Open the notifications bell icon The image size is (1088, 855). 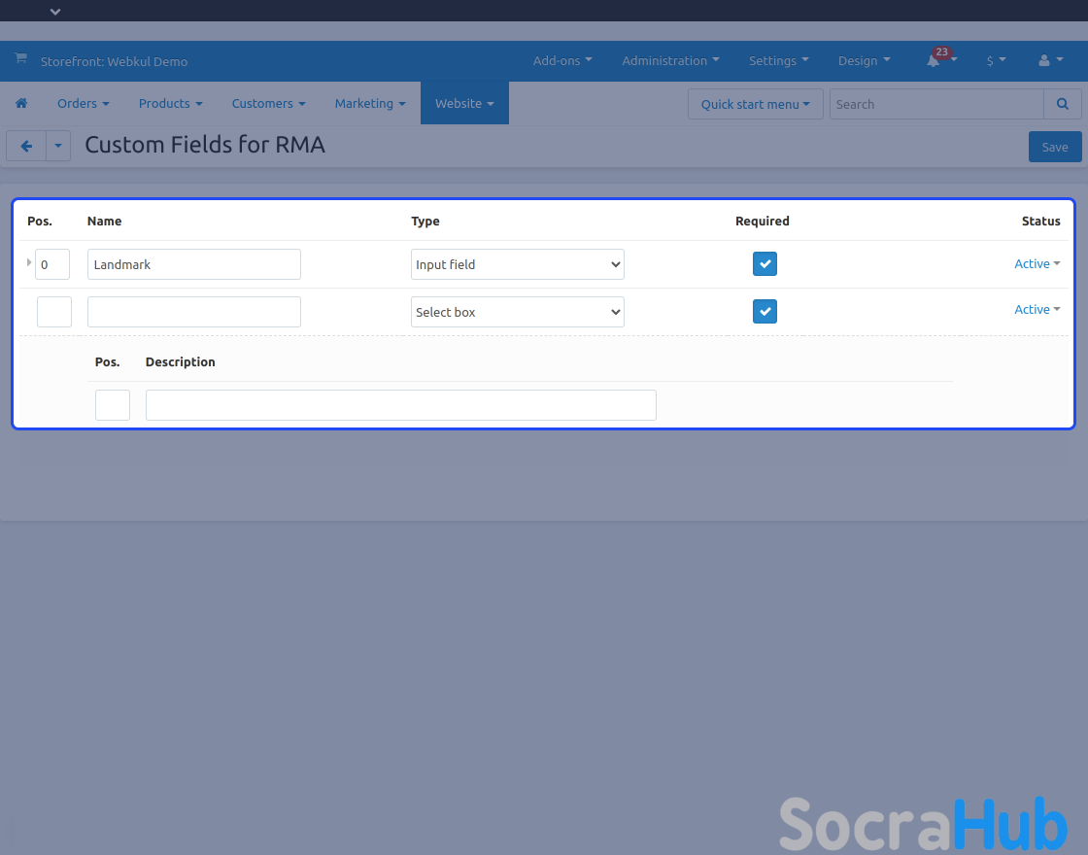(934, 60)
